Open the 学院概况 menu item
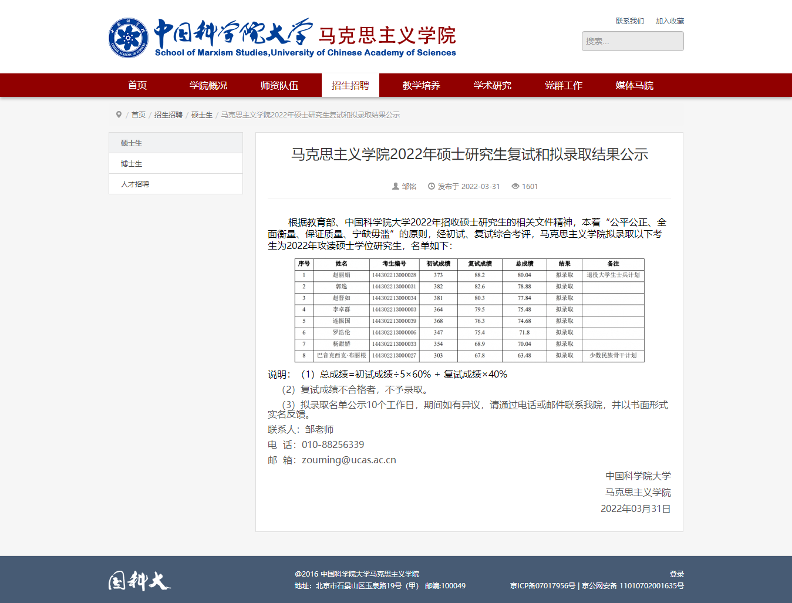Screen dimensions: 792x603 (x=208, y=85)
